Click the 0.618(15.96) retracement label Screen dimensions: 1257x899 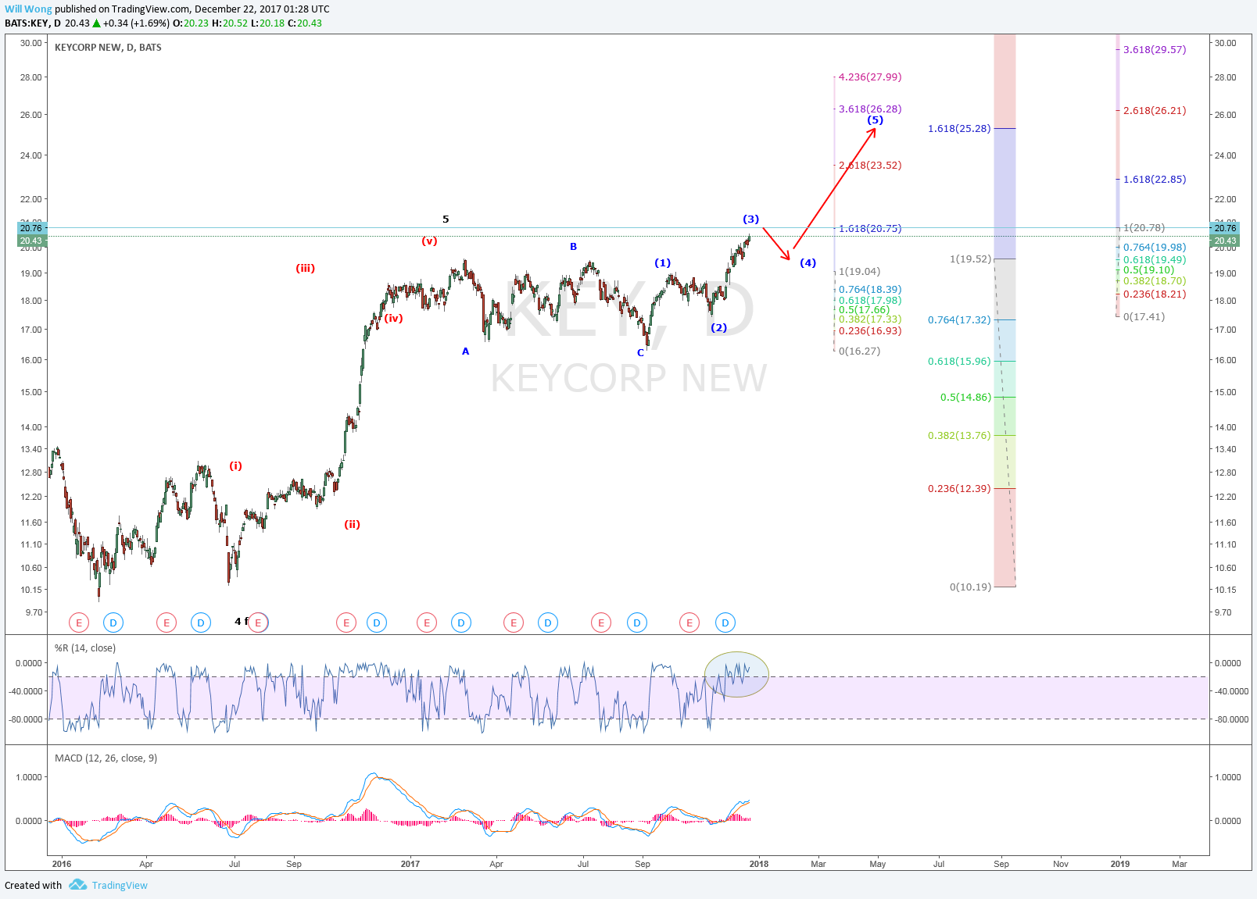tap(959, 361)
